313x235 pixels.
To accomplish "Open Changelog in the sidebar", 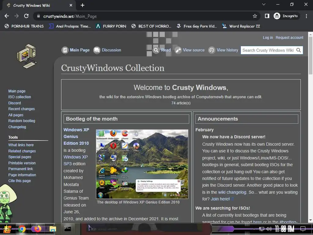I will [17, 127].
